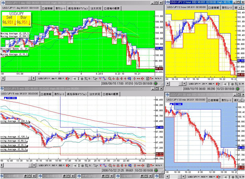
Task: Click the candlestick chart style icon in 2 hour chart toolbar
Action: tap(218, 84)
